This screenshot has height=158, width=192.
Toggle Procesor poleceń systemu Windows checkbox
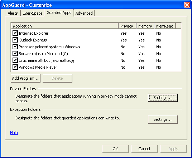(x=15, y=47)
